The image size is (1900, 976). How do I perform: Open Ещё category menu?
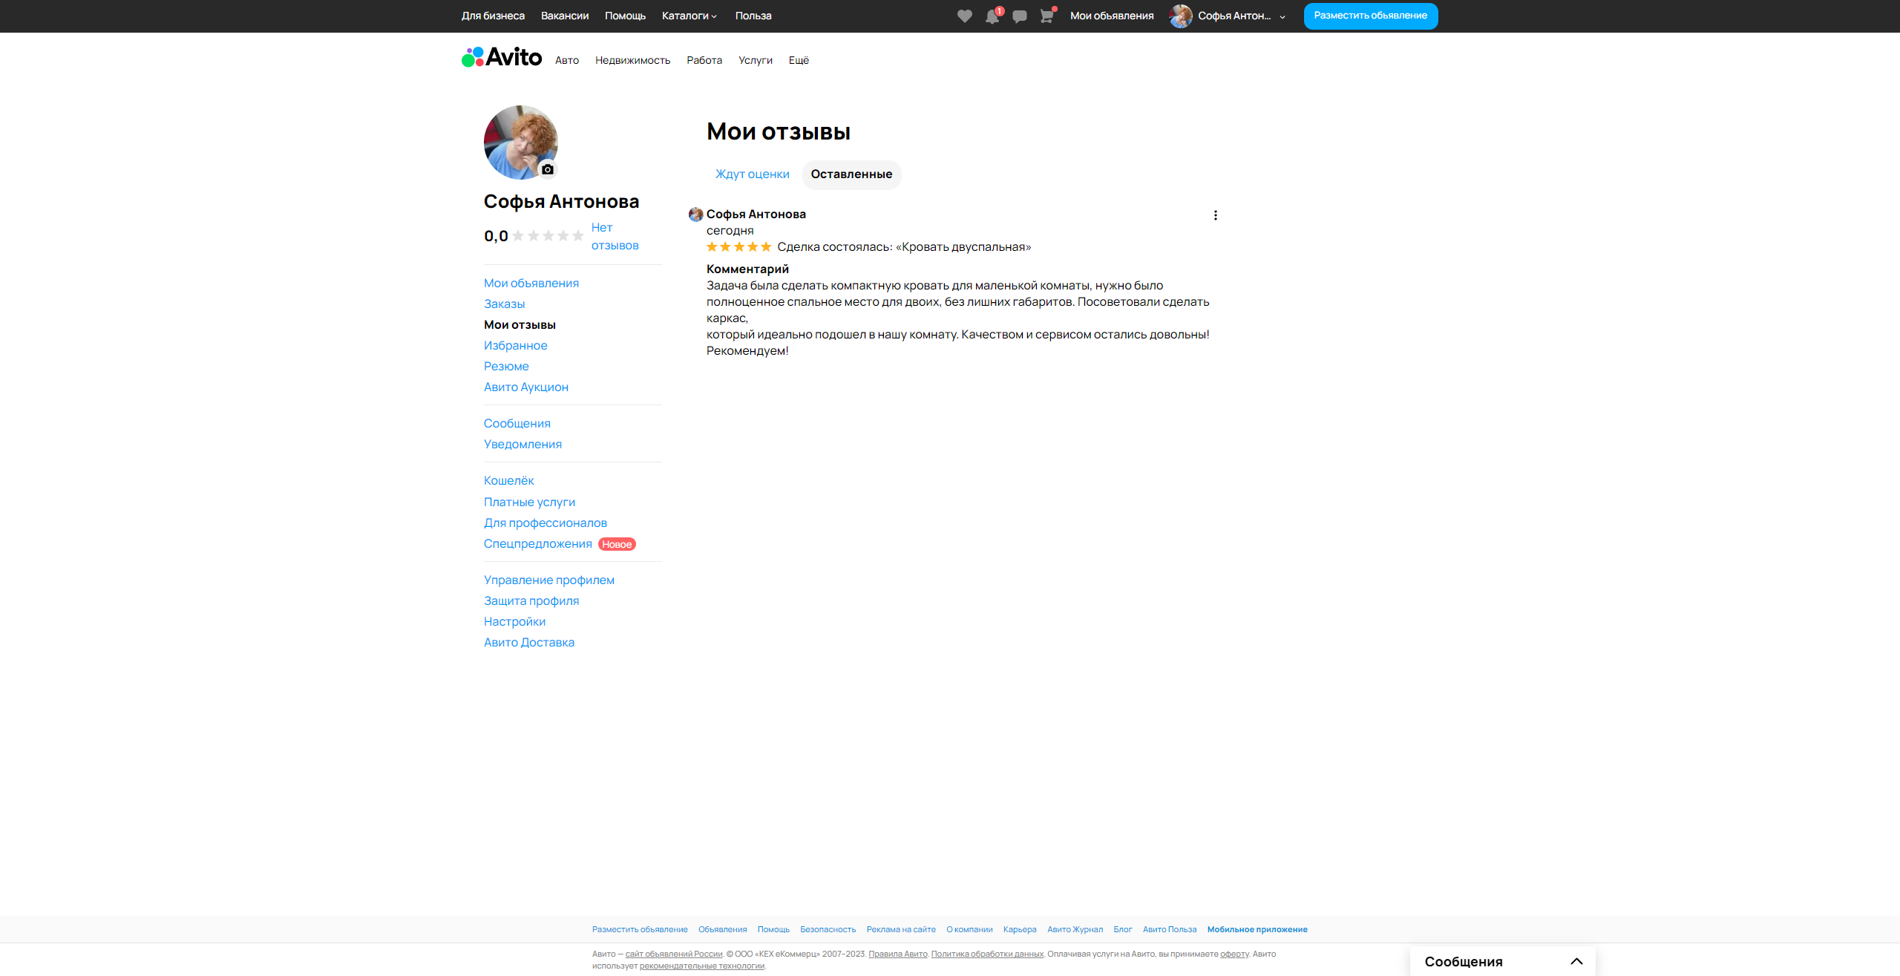pyautogui.click(x=799, y=60)
